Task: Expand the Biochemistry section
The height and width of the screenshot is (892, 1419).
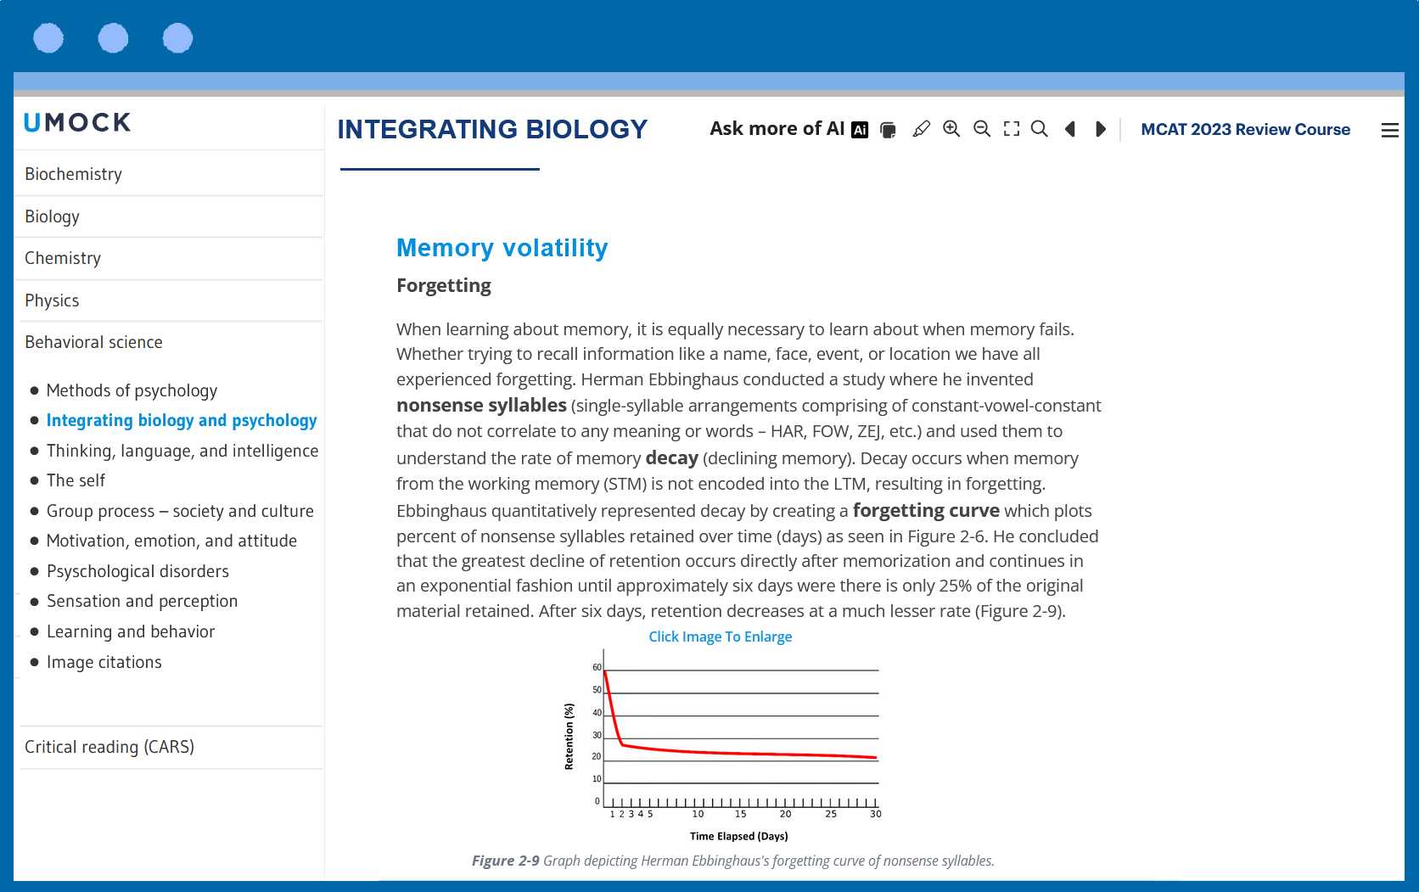Action: click(x=74, y=174)
